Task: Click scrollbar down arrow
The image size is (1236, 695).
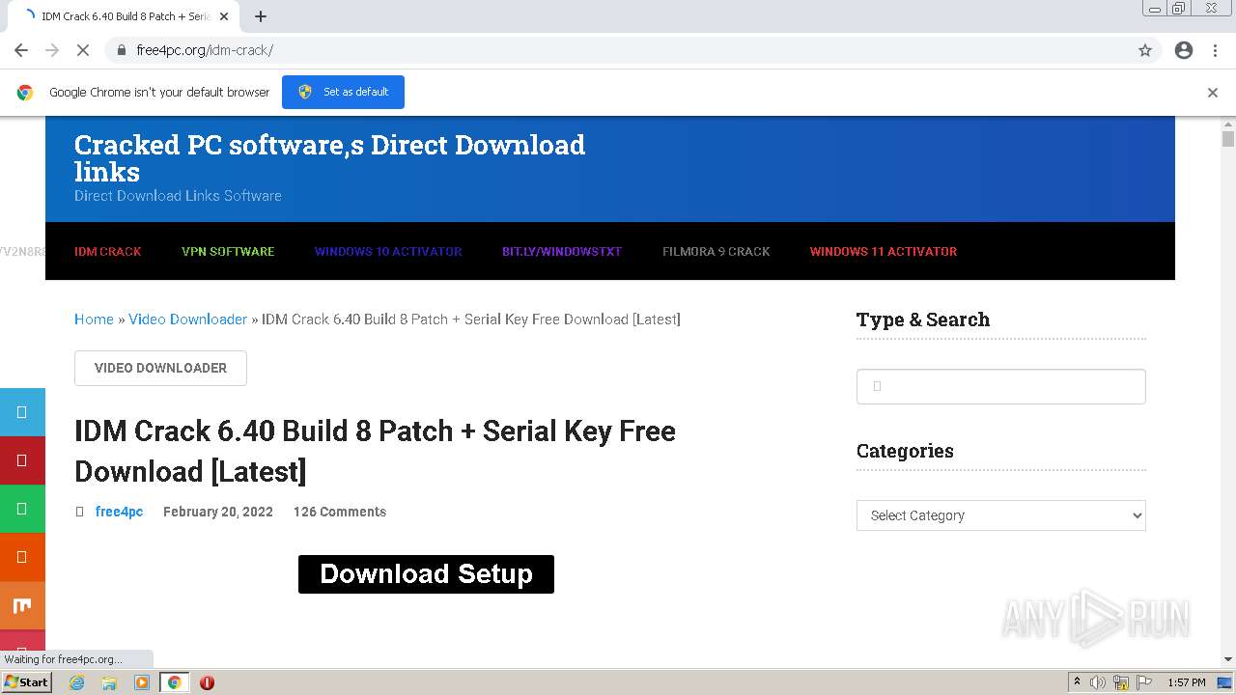Action: pos(1228,659)
